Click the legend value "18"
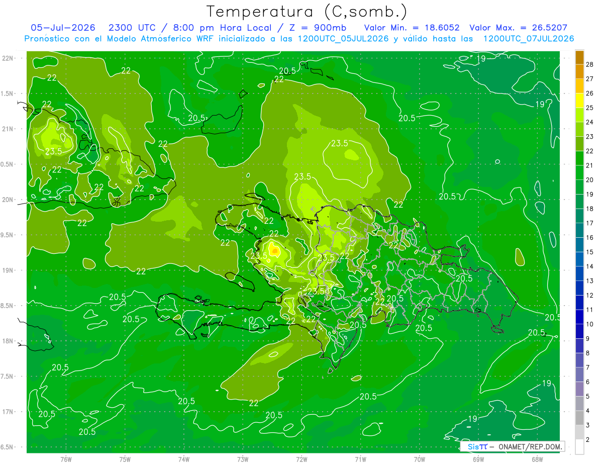The width and height of the screenshot is (603, 466). click(590, 209)
